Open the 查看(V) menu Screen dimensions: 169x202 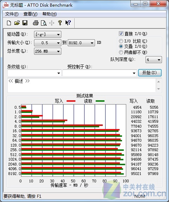click(x=31, y=14)
